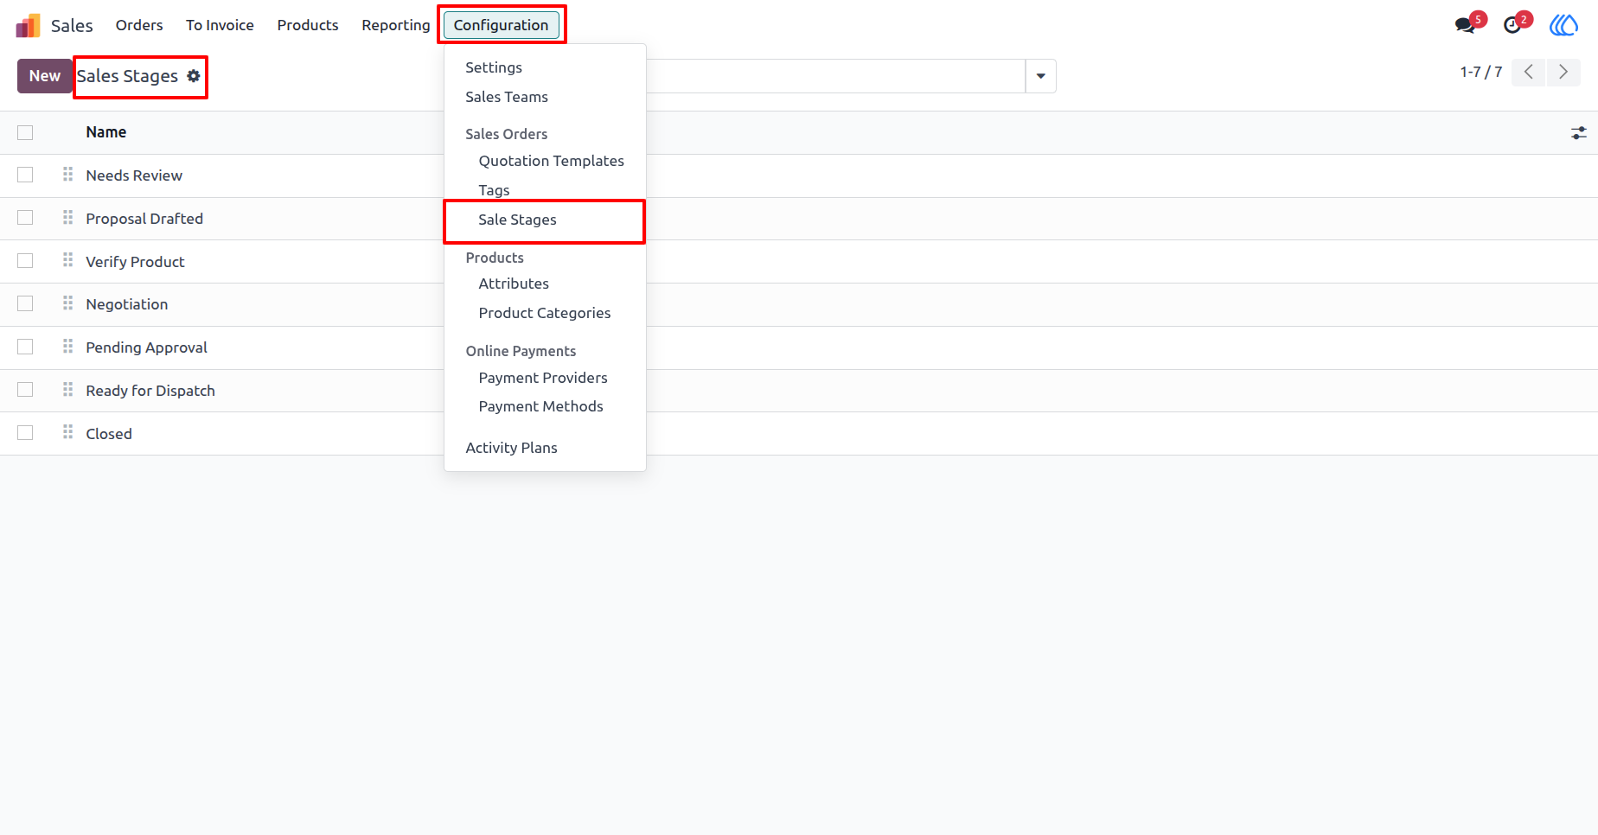Viewport: 1598px width, 835px height.
Task: Open the Orders menu
Action: [139, 25]
